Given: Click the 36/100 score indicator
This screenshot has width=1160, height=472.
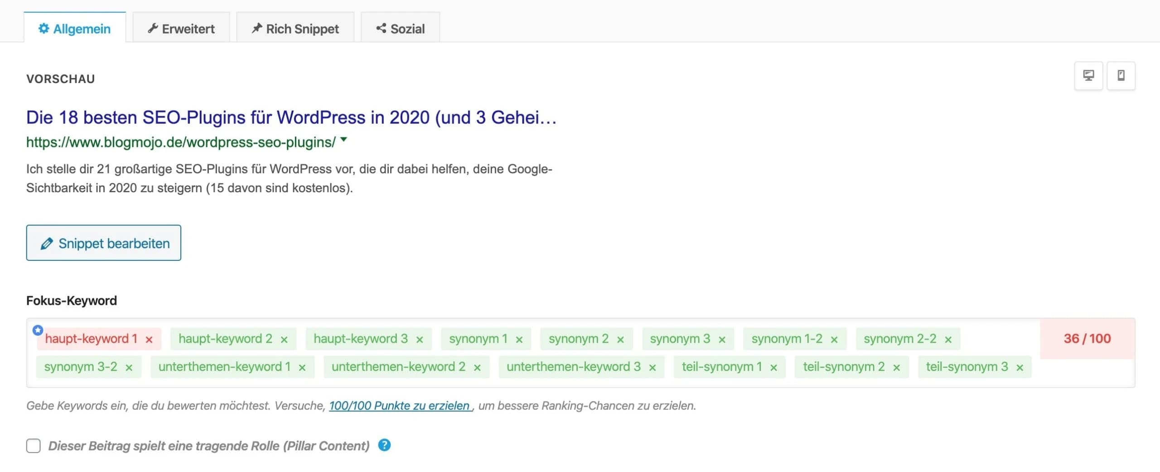Looking at the screenshot, I should tap(1087, 338).
